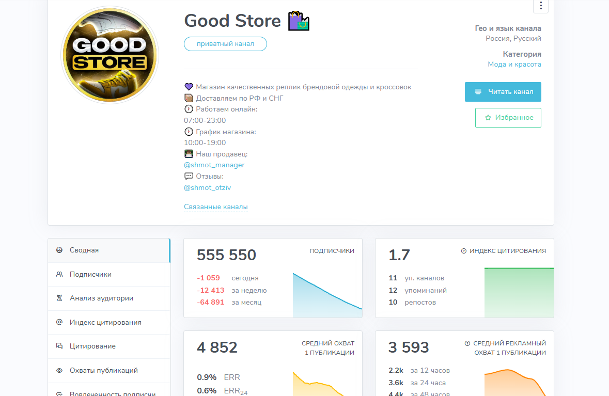The height and width of the screenshot is (396, 609).
Task: Click the Good Store channel avatar
Action: [x=110, y=55]
